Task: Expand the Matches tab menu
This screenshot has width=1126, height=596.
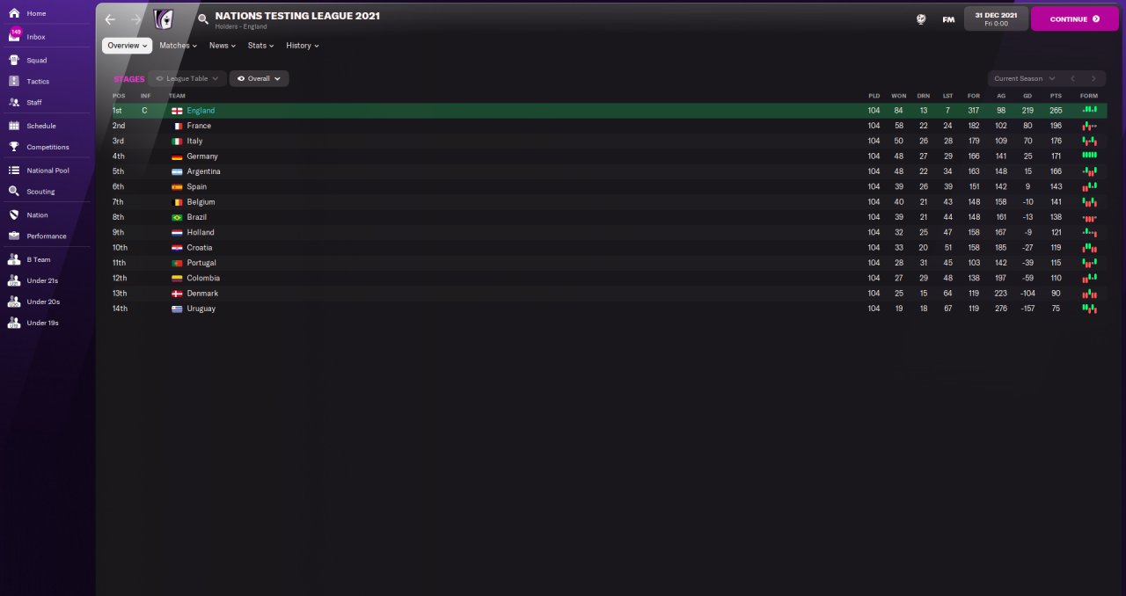Action: click(x=178, y=45)
